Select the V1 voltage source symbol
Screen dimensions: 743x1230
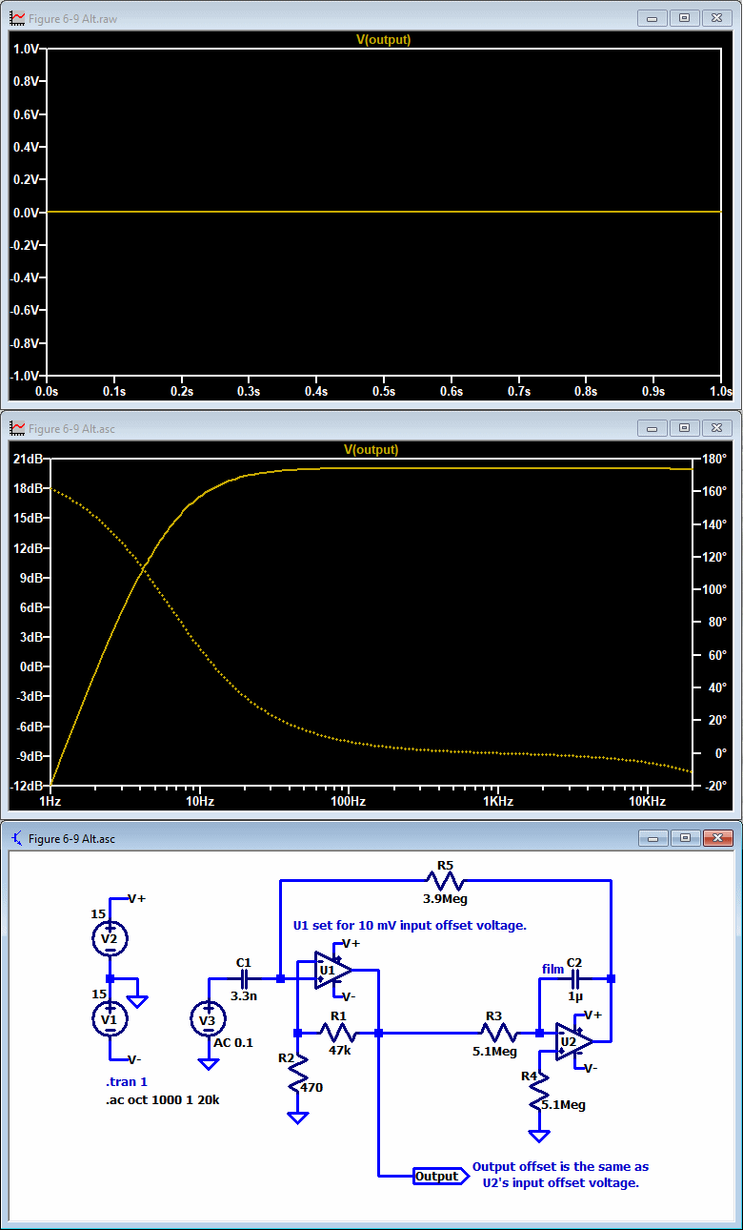coord(110,1019)
